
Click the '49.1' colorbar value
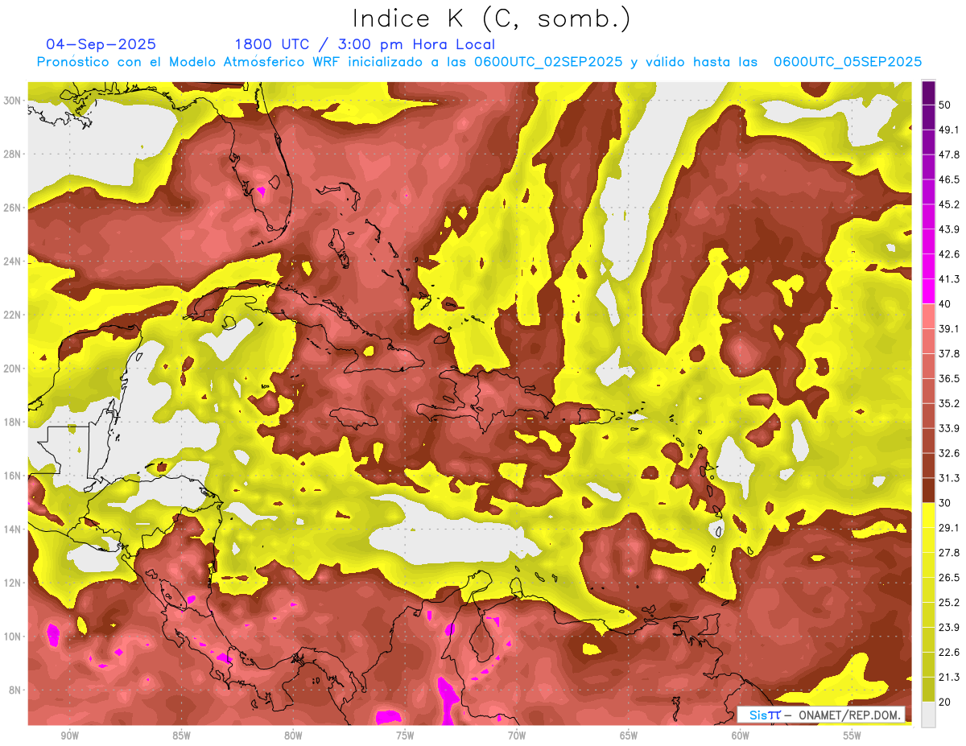coord(950,130)
